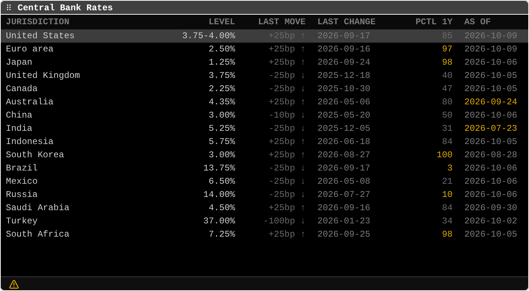Viewport: 529px width, 291px height.
Task: Sort by AS OF column header
Action: [x=477, y=22]
